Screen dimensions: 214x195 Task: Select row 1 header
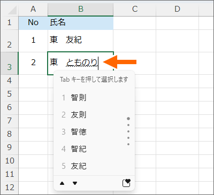9,23
